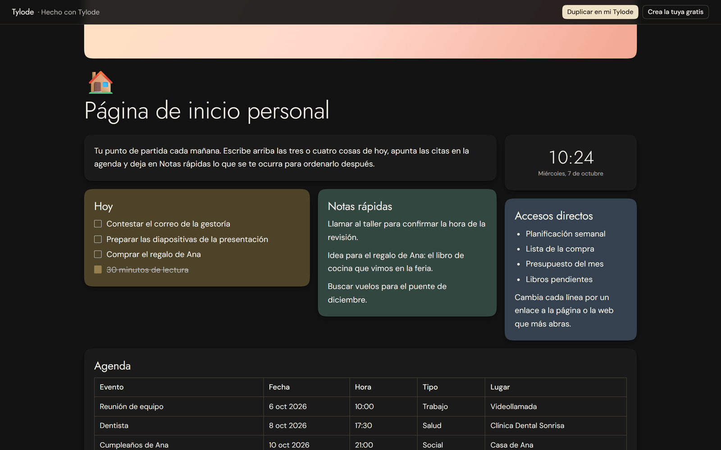Click the 'Notas rápidas' heading
The height and width of the screenshot is (450, 721).
coord(360,206)
